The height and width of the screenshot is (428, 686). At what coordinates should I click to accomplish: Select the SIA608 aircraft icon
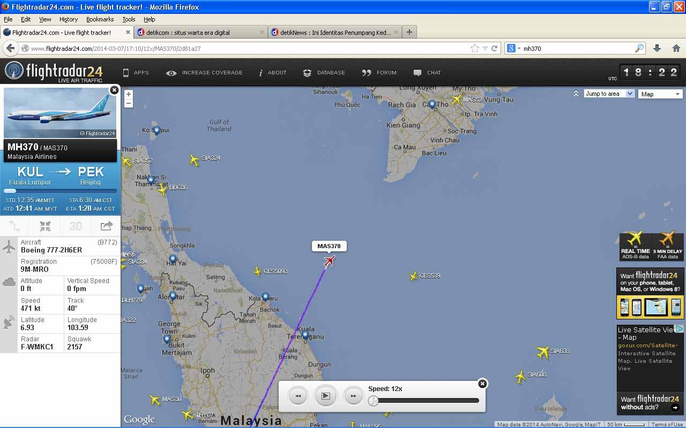point(520,377)
